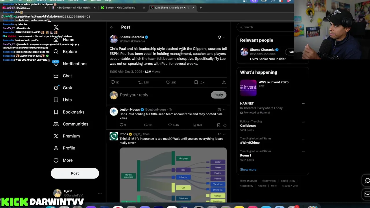This screenshot has width=370, height=208.
Task: Open Profile in the sidebar
Action: pyautogui.click(x=64, y=148)
